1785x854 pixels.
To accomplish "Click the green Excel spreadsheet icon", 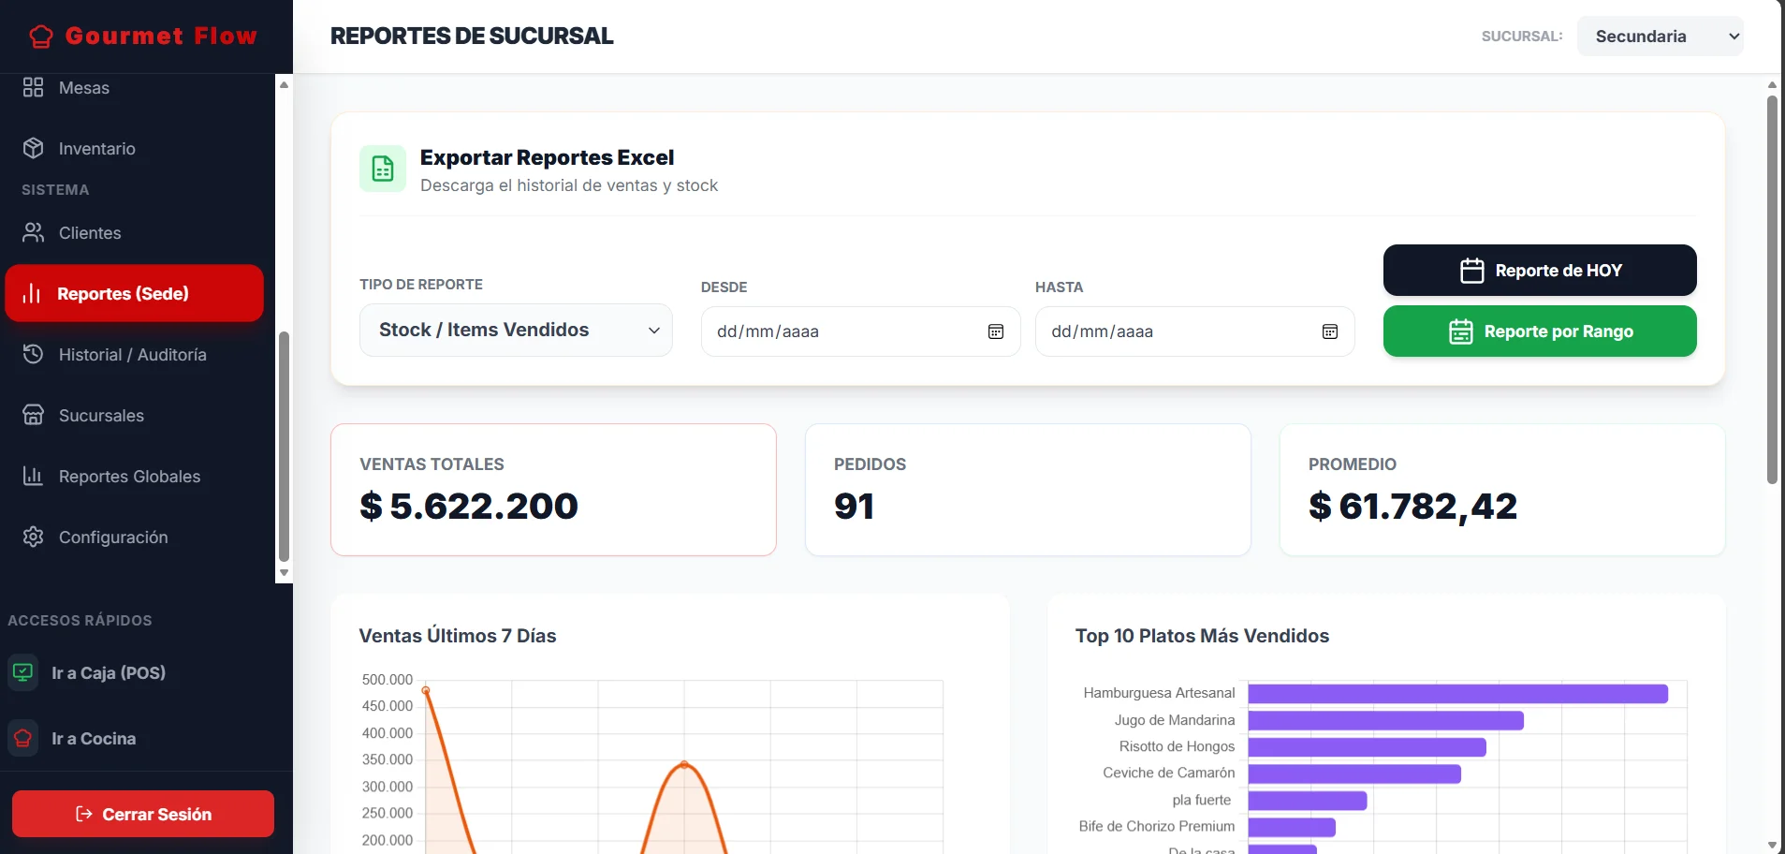I will [383, 169].
